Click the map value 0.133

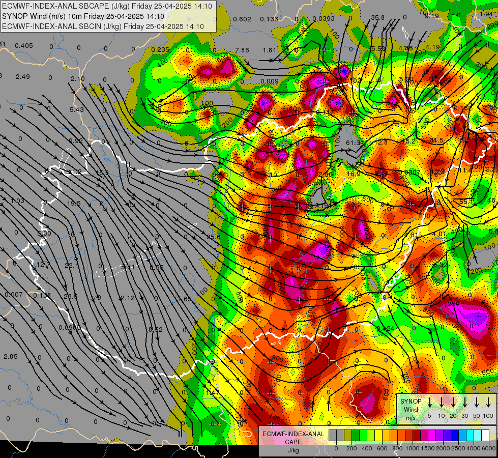tap(269, 19)
